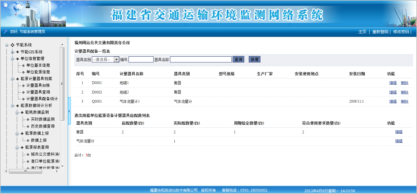Click the 符合使用要求数量(台) column header
This screenshot has height=194, width=417.
coord(321,123)
